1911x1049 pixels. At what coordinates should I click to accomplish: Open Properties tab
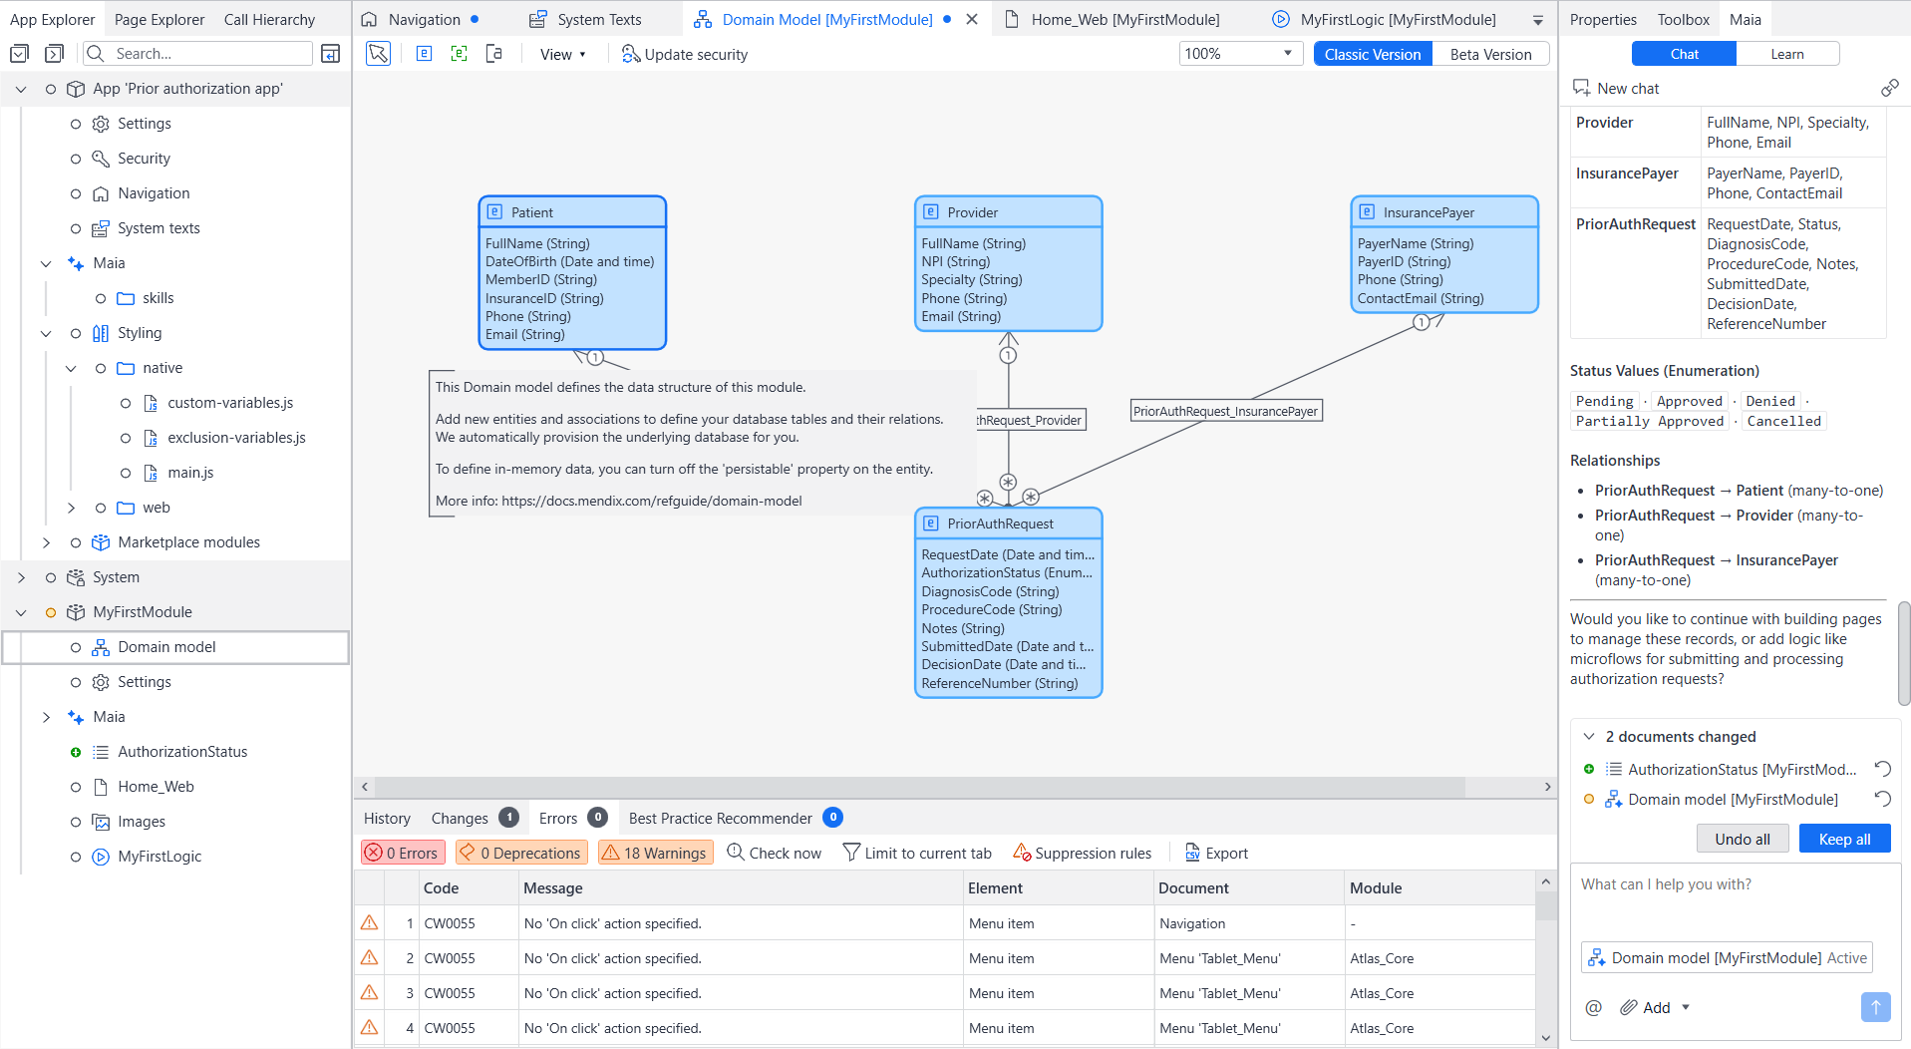click(1603, 19)
